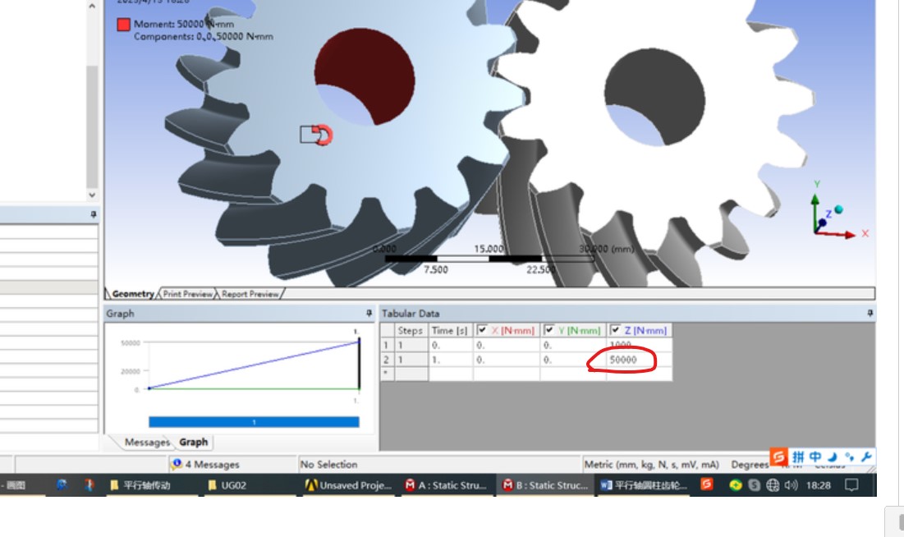This screenshot has width=904, height=537.
Task: Open the wrench settings on IME toolbar
Action: (866, 457)
